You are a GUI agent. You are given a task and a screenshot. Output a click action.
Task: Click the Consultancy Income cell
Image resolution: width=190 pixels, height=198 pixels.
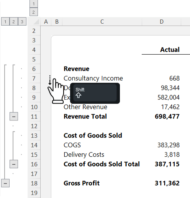(x=93, y=78)
